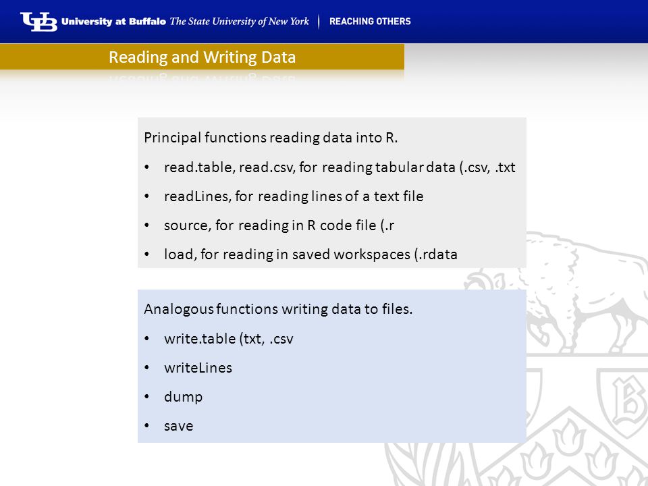Click the load bullet about saved workspaces

[x=310, y=254]
